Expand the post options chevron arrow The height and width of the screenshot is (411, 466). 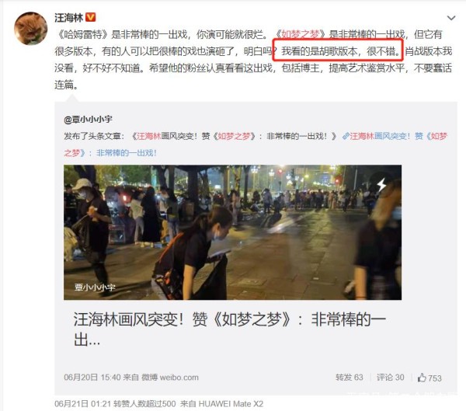tap(451, 18)
